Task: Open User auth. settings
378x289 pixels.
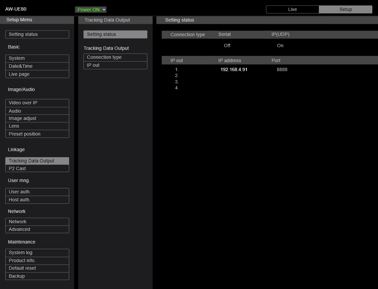Action: click(37, 192)
